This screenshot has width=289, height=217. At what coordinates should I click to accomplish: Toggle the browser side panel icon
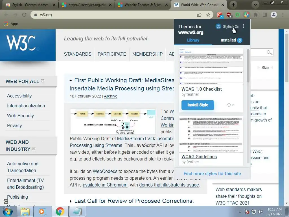click(264, 15)
